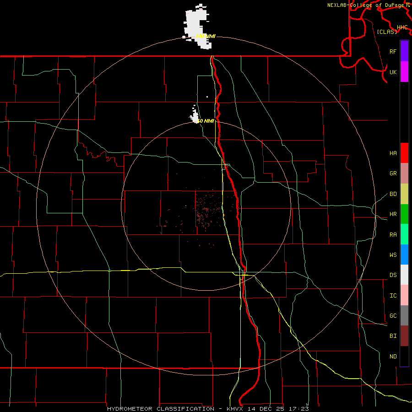Click the DS white legend swatch

[404, 275]
